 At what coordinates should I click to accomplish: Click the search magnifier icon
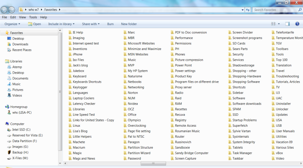300,9
